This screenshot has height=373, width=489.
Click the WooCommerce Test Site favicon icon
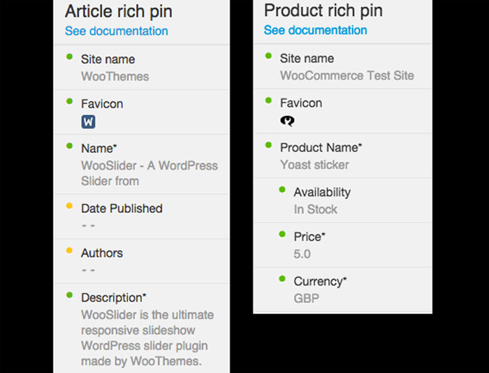287,120
